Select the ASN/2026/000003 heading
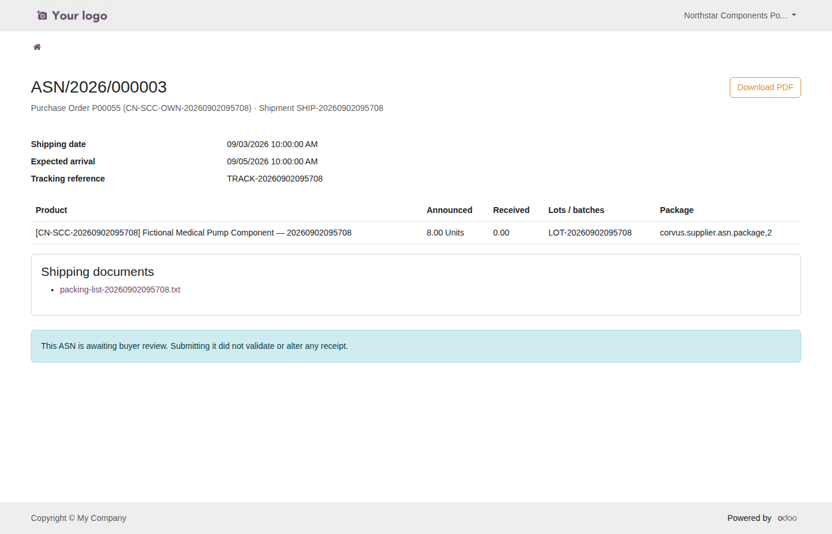The width and height of the screenshot is (832, 534). pos(99,87)
